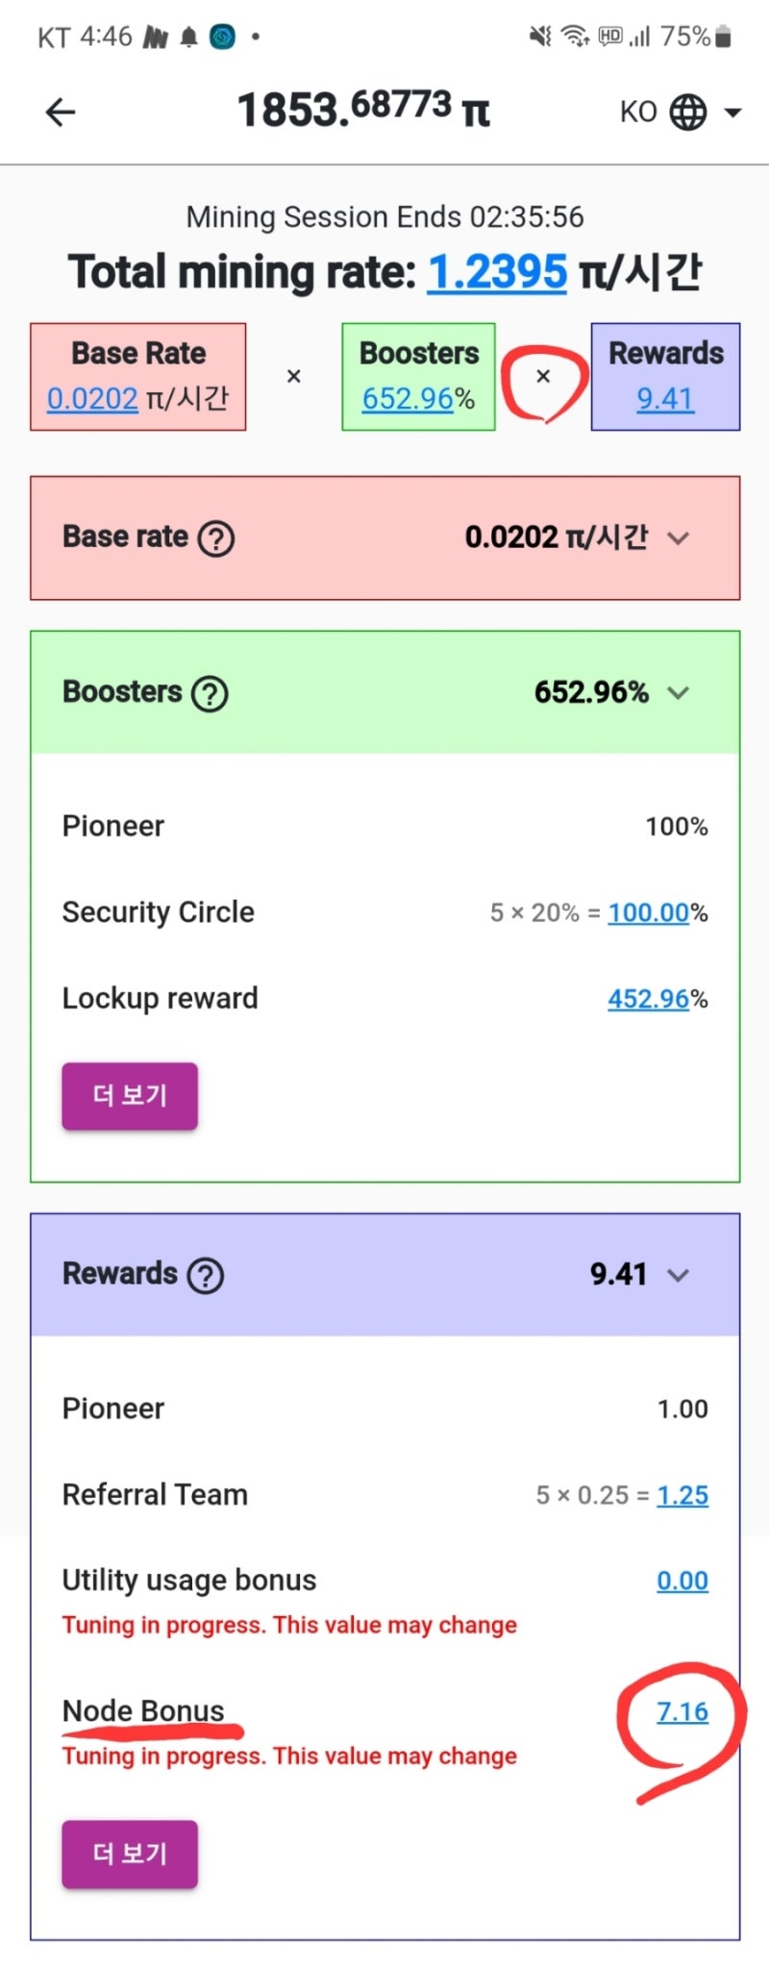
Task: Expand the Base rate section chevron
Action: (679, 538)
